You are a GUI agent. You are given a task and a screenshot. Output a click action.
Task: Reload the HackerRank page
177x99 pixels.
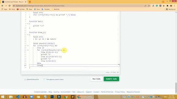point(9,6)
